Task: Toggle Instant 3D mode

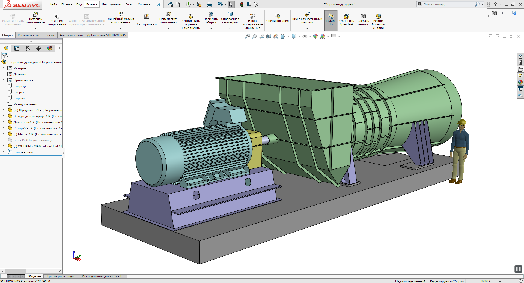Action: click(331, 20)
